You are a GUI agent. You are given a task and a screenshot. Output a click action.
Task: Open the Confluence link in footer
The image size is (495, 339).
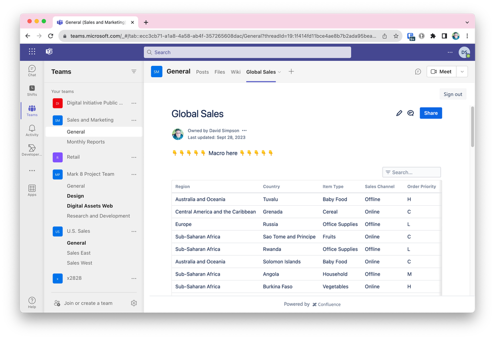(327, 304)
